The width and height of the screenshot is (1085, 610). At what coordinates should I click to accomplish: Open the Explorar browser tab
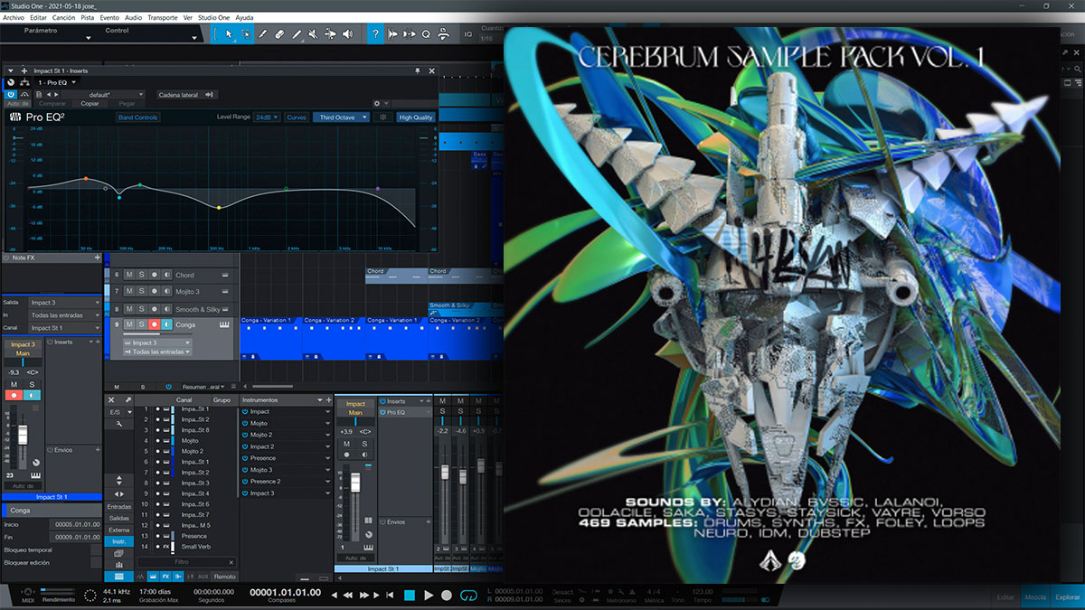[x=1068, y=597]
